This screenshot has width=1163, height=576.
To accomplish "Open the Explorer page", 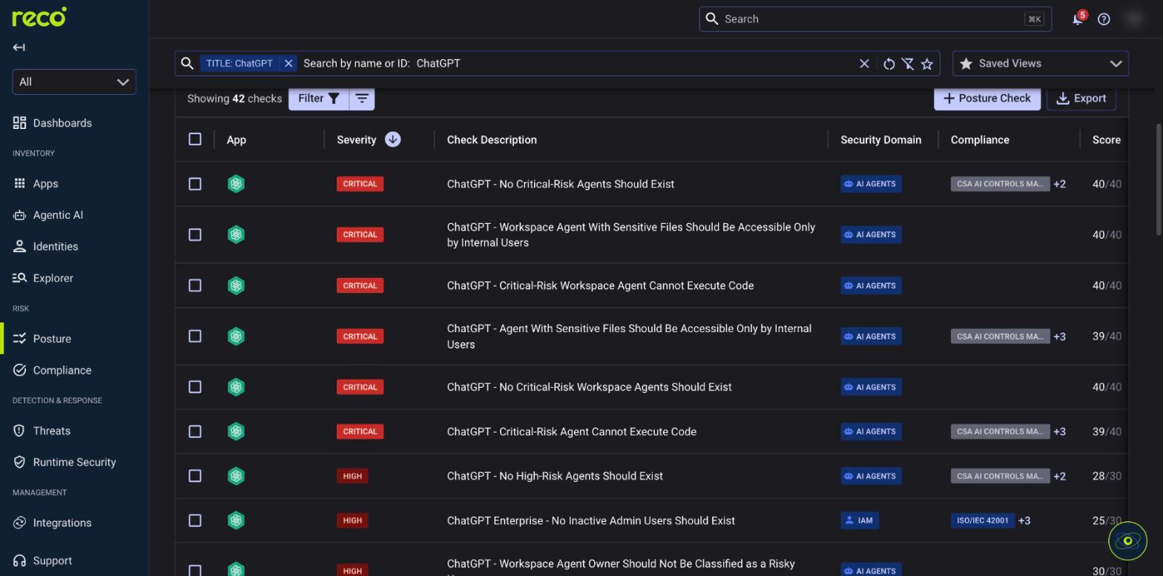I will 53,278.
